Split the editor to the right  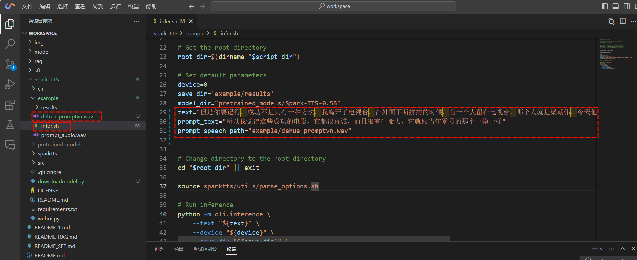[x=623, y=21]
